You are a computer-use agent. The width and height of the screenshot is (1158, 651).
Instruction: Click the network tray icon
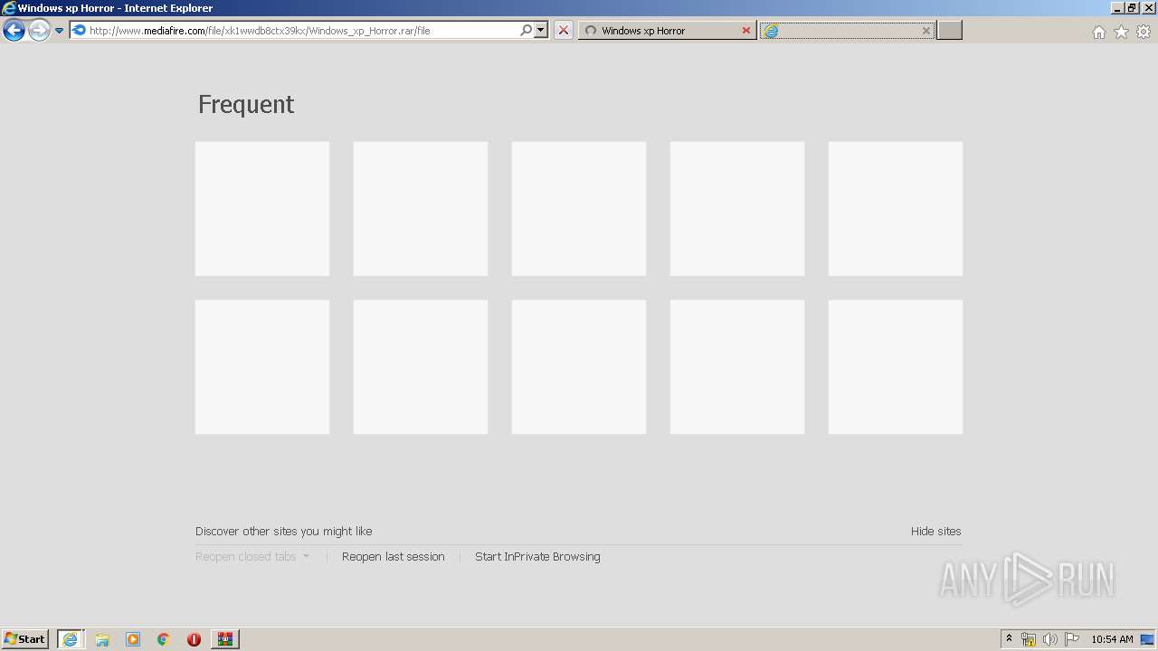[x=1029, y=639]
